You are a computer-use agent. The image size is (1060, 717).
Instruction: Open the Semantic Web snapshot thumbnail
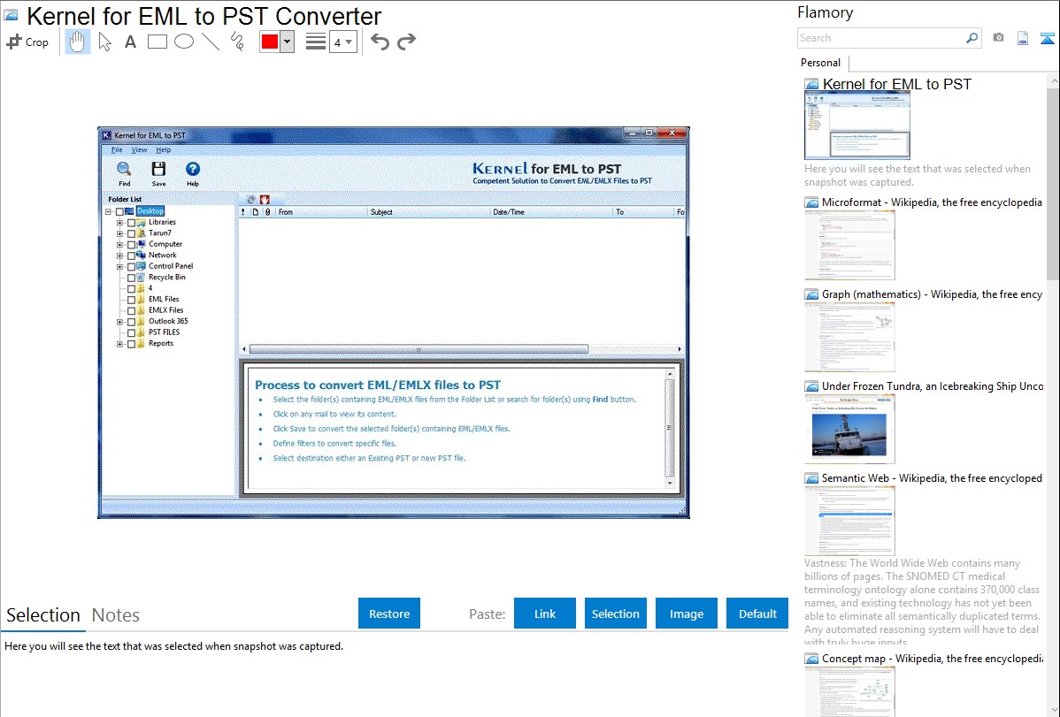tap(849, 521)
